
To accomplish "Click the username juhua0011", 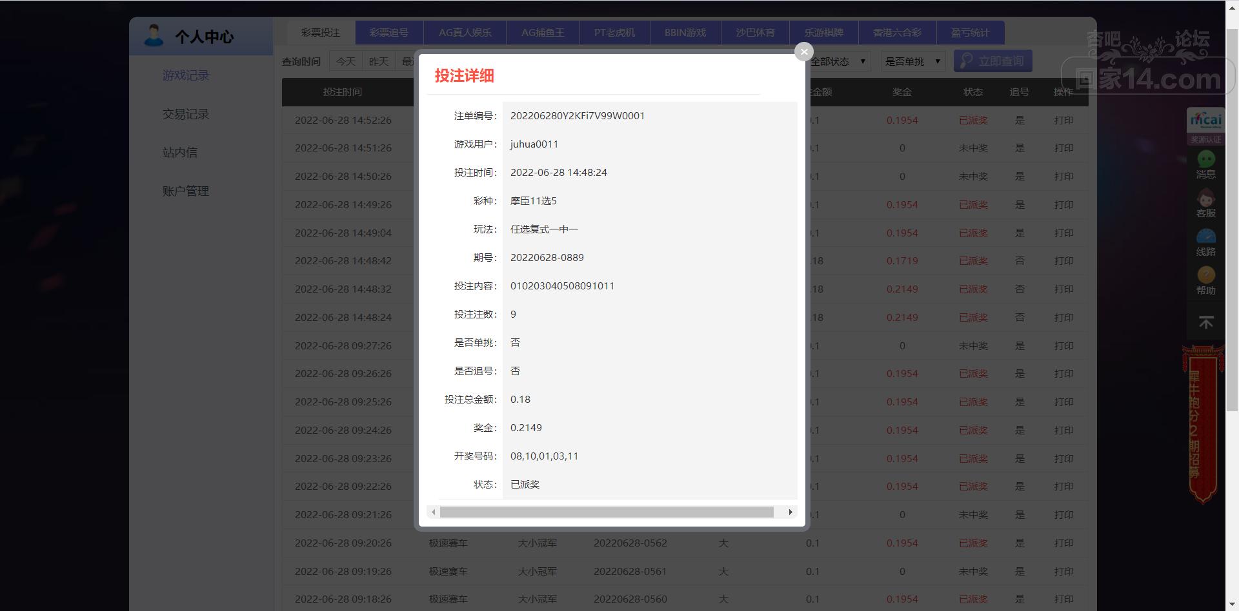I will tap(534, 144).
